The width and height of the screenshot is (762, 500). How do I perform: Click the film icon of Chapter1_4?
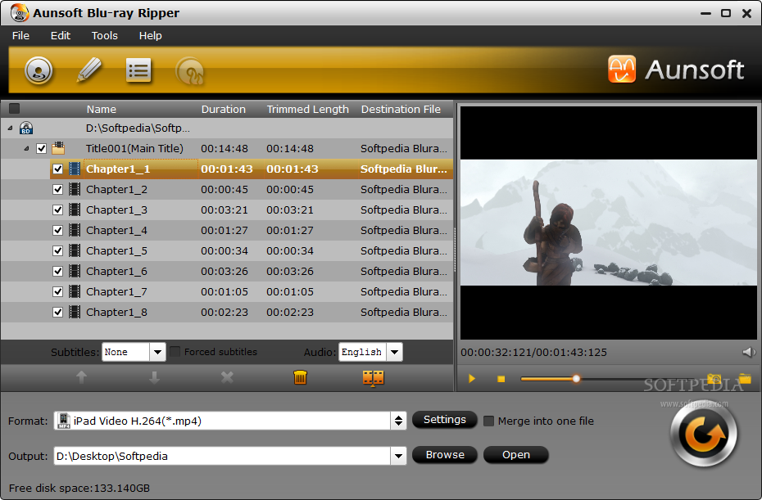coord(75,230)
